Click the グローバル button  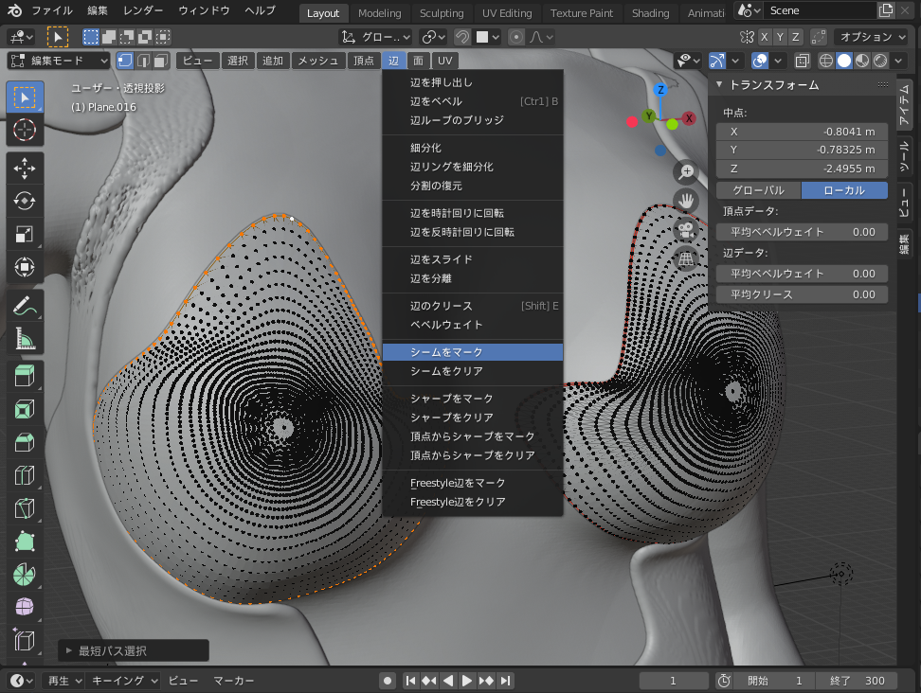tap(758, 190)
